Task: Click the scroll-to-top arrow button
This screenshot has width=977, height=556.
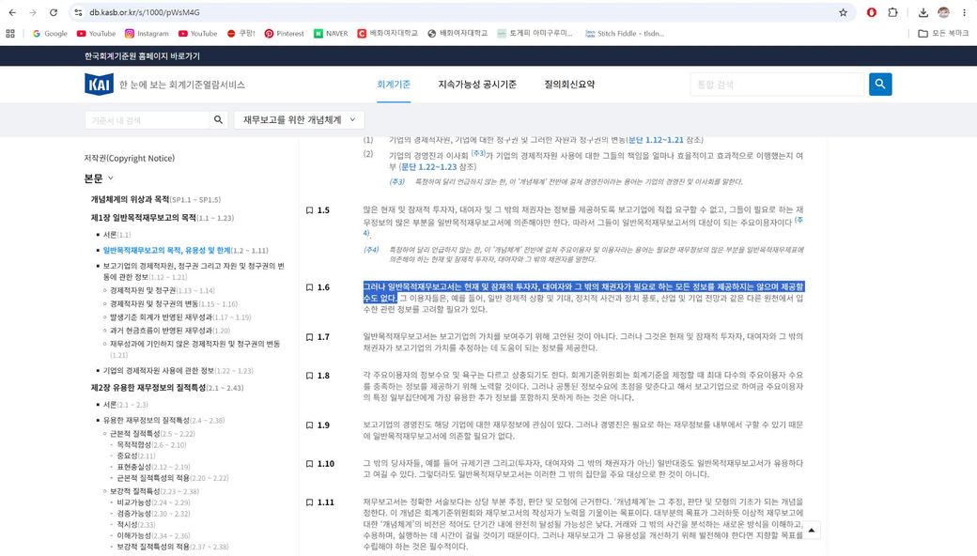Action: click(x=812, y=531)
